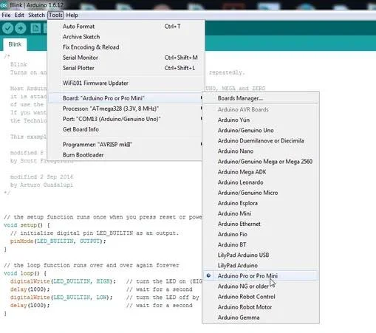Close the open Tools menu
The height and width of the screenshot is (333, 376).
click(x=55, y=15)
